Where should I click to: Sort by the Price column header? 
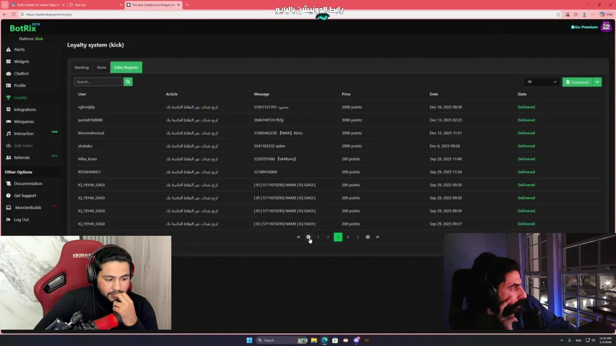(346, 94)
